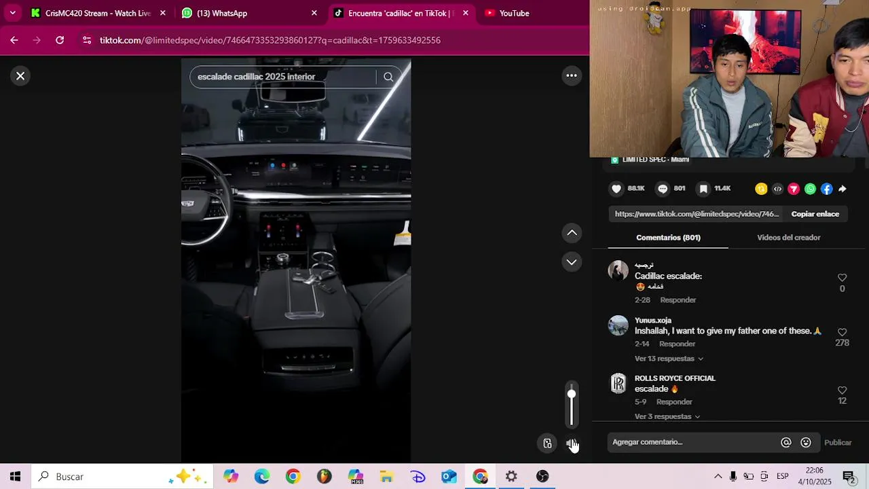Reply to Yunus.xoja's comment
The image size is (869, 489).
[x=677, y=344]
